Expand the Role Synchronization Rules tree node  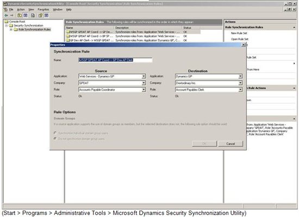click(x=11, y=29)
